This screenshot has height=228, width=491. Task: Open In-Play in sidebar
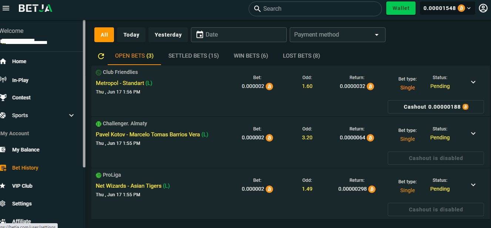[x=20, y=80]
